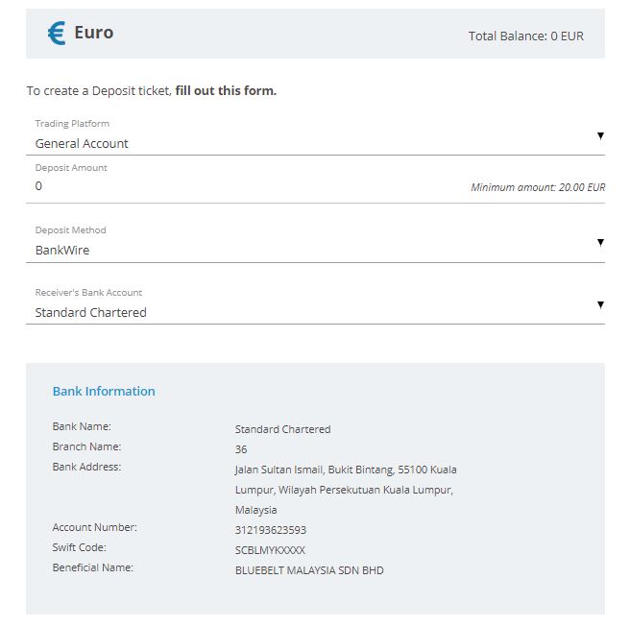
Task: Select the account number 312193623593
Action: coord(271,530)
